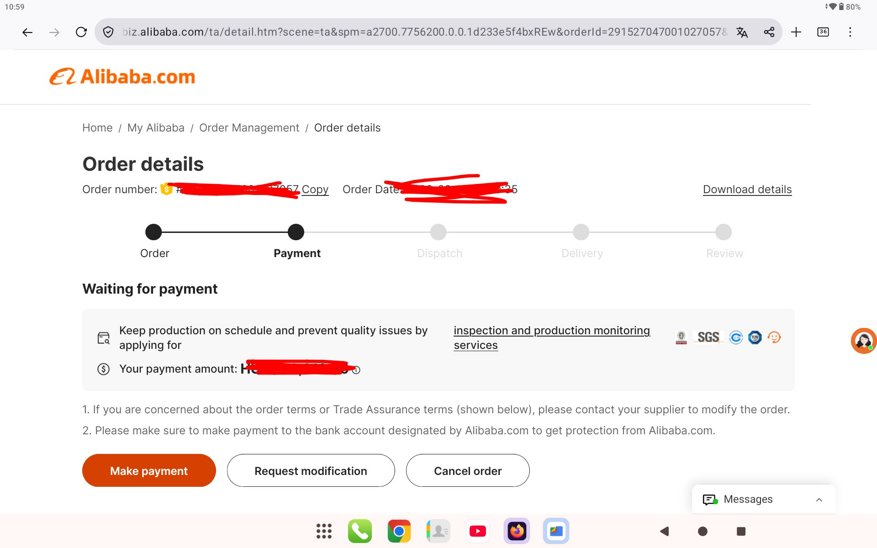The image size is (877, 548).
Task: Open the Download details link
Action: pyautogui.click(x=747, y=190)
